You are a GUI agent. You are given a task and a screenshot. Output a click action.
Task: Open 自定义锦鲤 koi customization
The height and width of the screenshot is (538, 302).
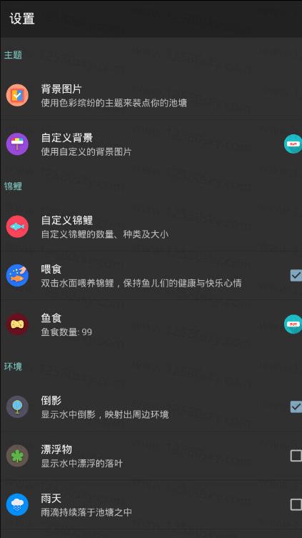click(x=151, y=226)
